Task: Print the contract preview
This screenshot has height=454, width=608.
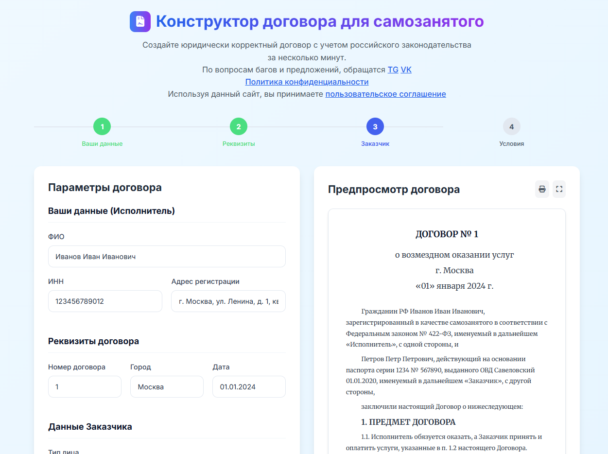Action: [542, 189]
